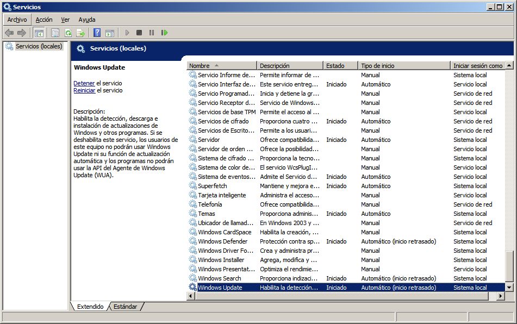
Task: Open the Properties toolbar icon
Action: click(55, 33)
